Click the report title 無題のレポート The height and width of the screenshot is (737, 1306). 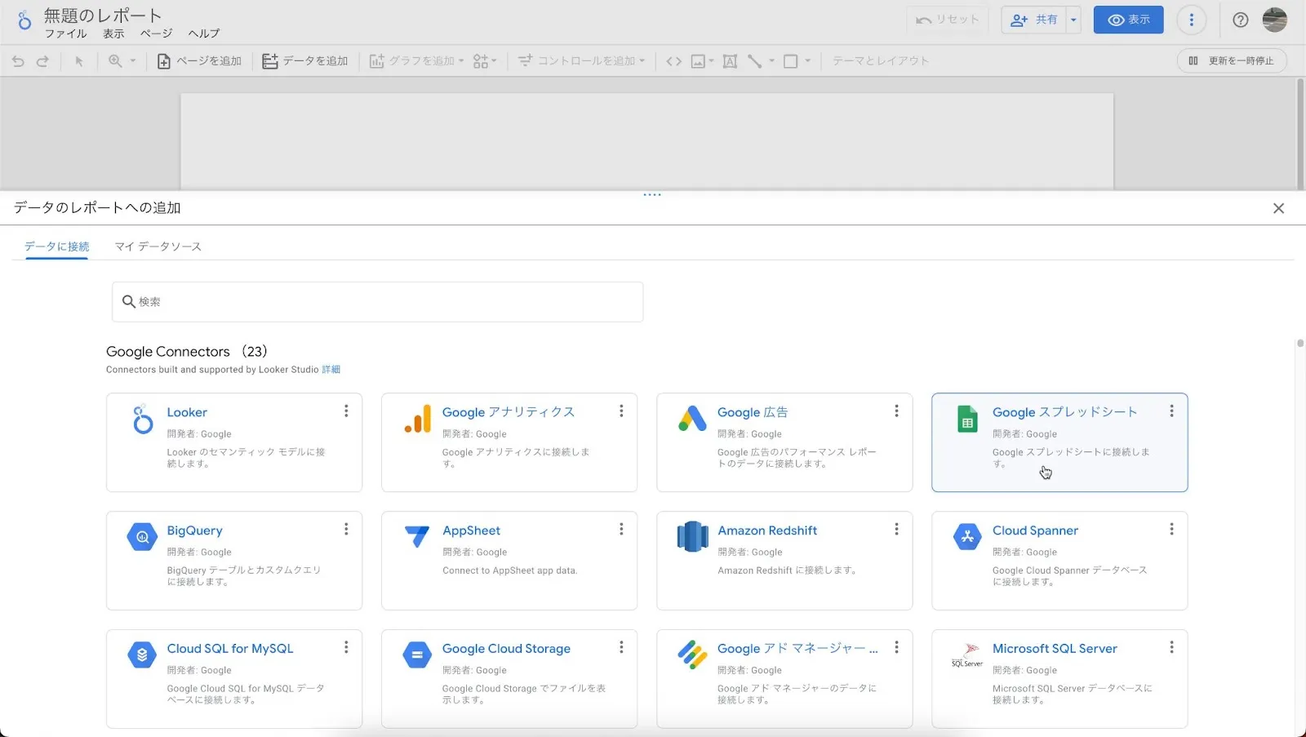point(103,16)
